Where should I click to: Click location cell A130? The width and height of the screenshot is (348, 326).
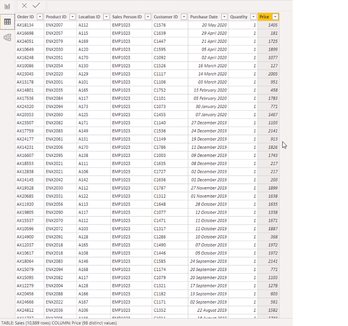pos(93,66)
